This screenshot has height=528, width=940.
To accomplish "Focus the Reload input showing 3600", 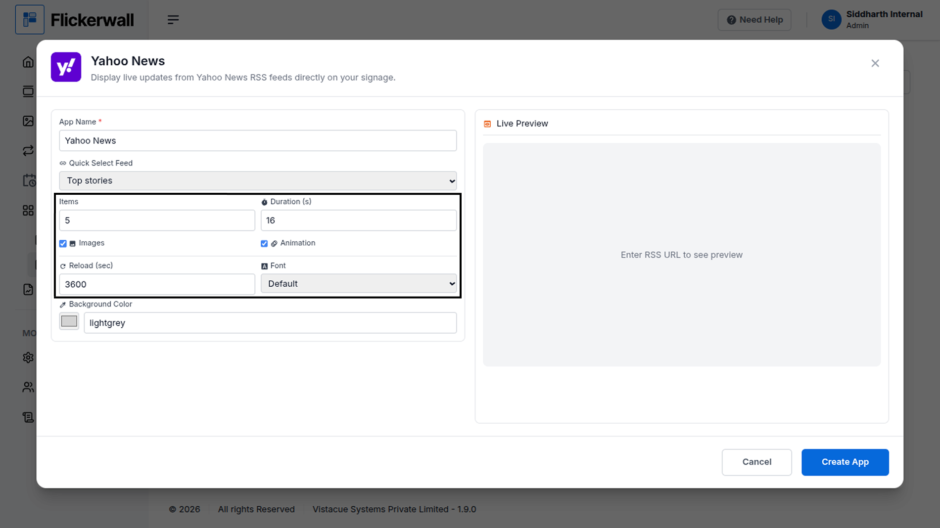I will [x=157, y=284].
